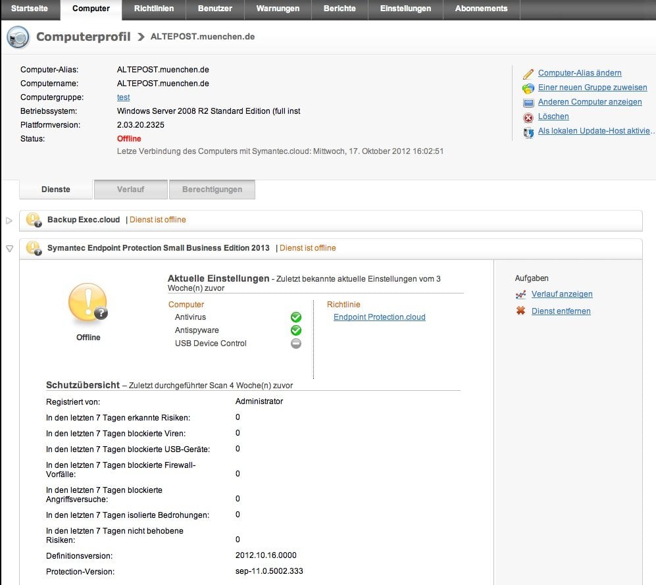Viewport: 656px width, 585px height.
Task: Click the green Antivirus status checkmark
Action: pos(296,318)
